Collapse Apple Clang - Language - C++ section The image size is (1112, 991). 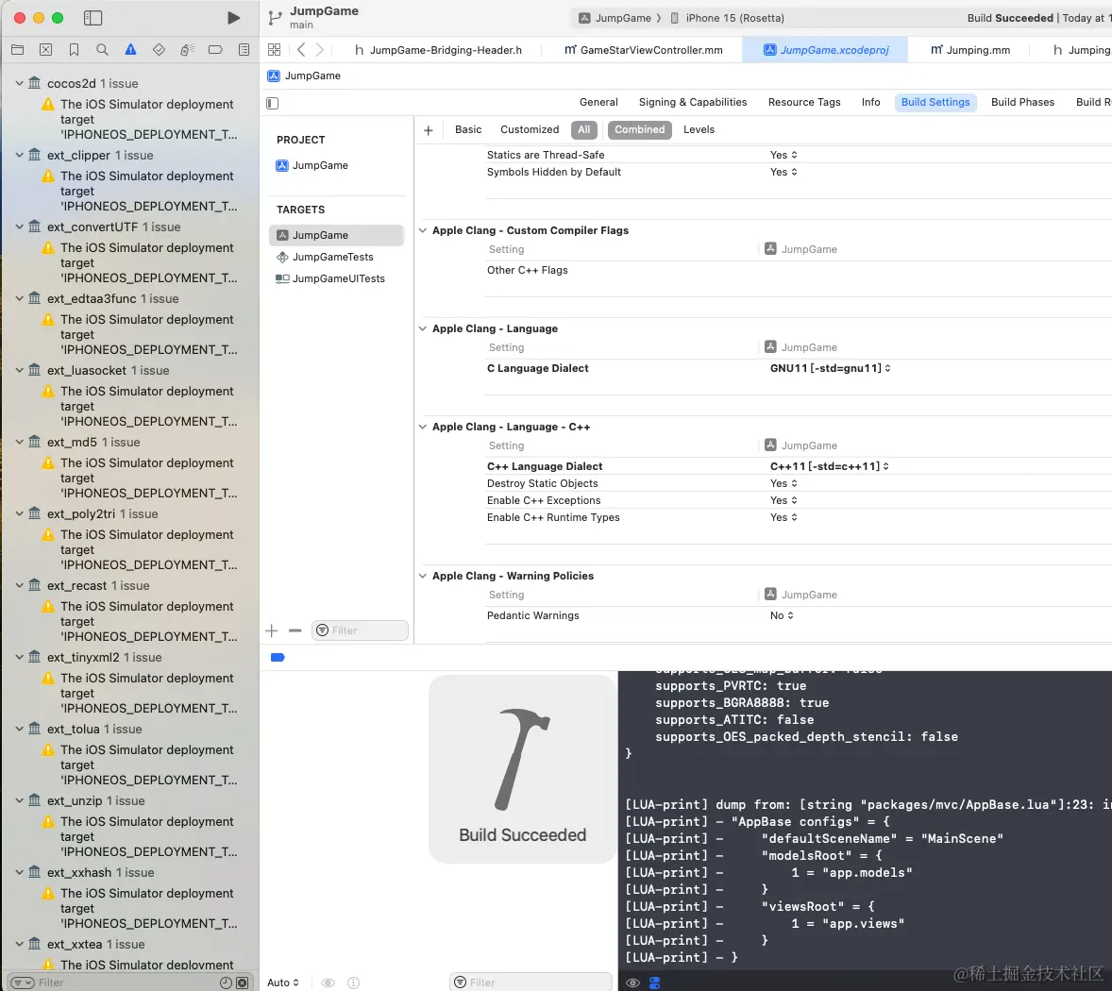[x=423, y=427]
